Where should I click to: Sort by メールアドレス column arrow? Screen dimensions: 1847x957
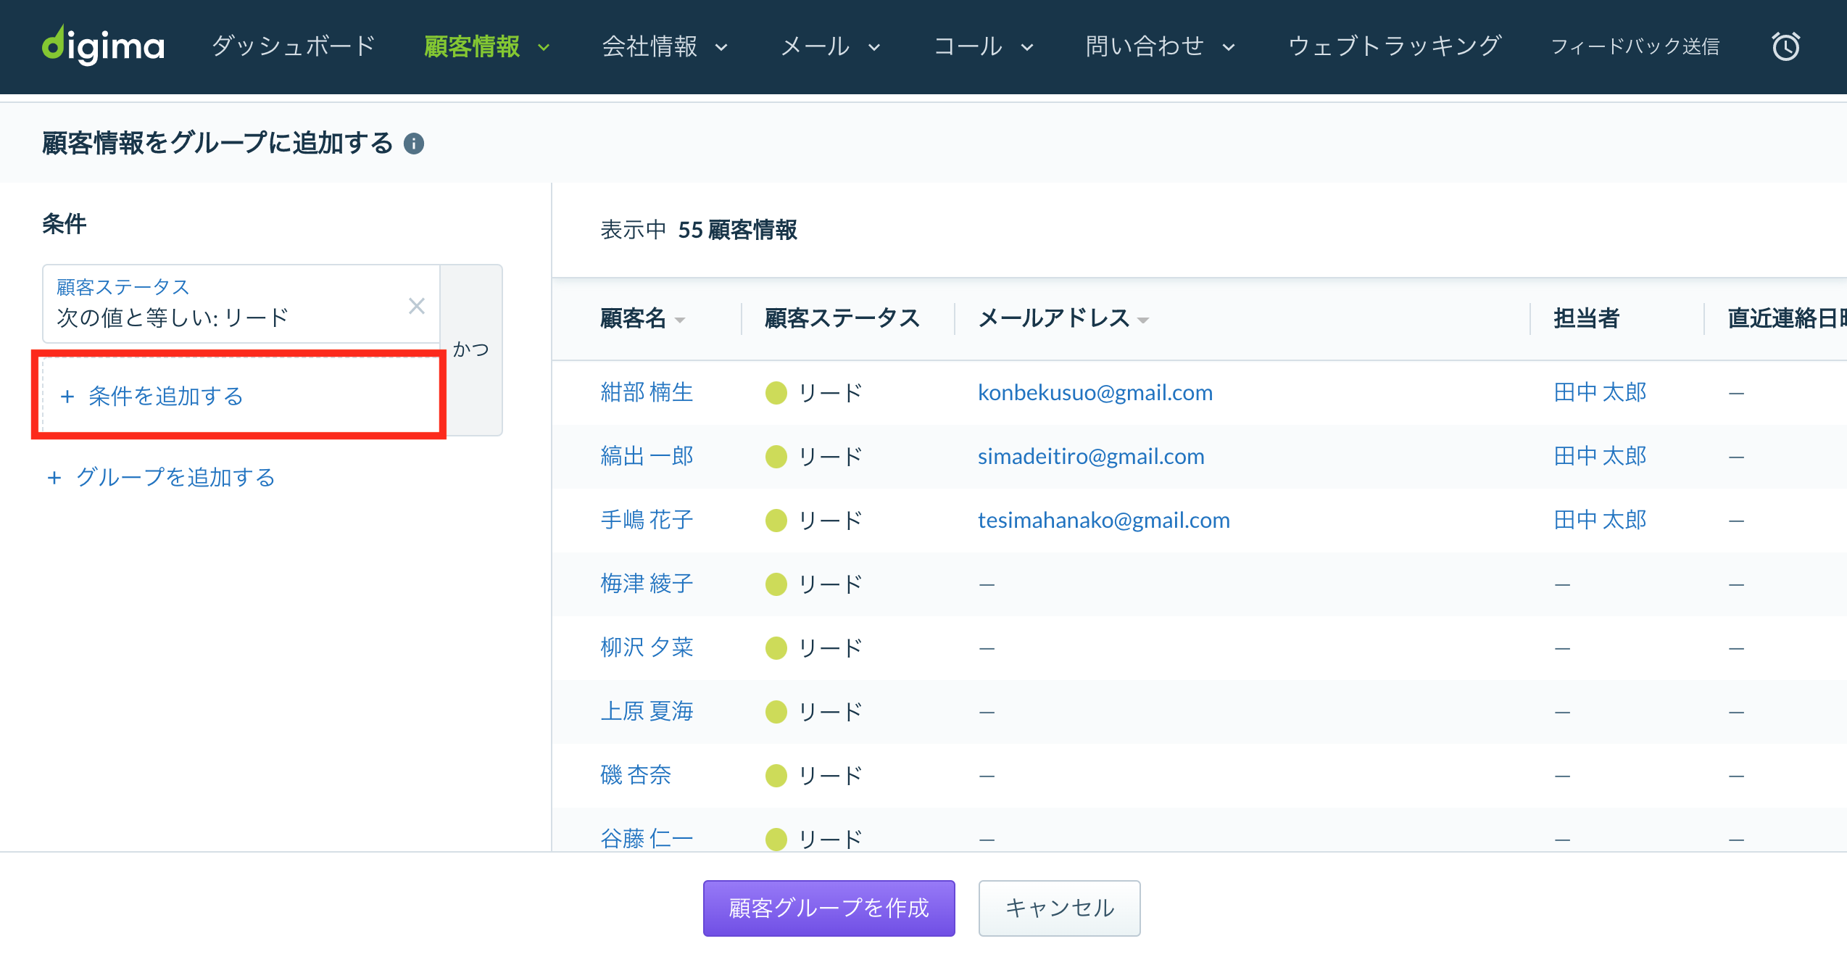(1143, 320)
